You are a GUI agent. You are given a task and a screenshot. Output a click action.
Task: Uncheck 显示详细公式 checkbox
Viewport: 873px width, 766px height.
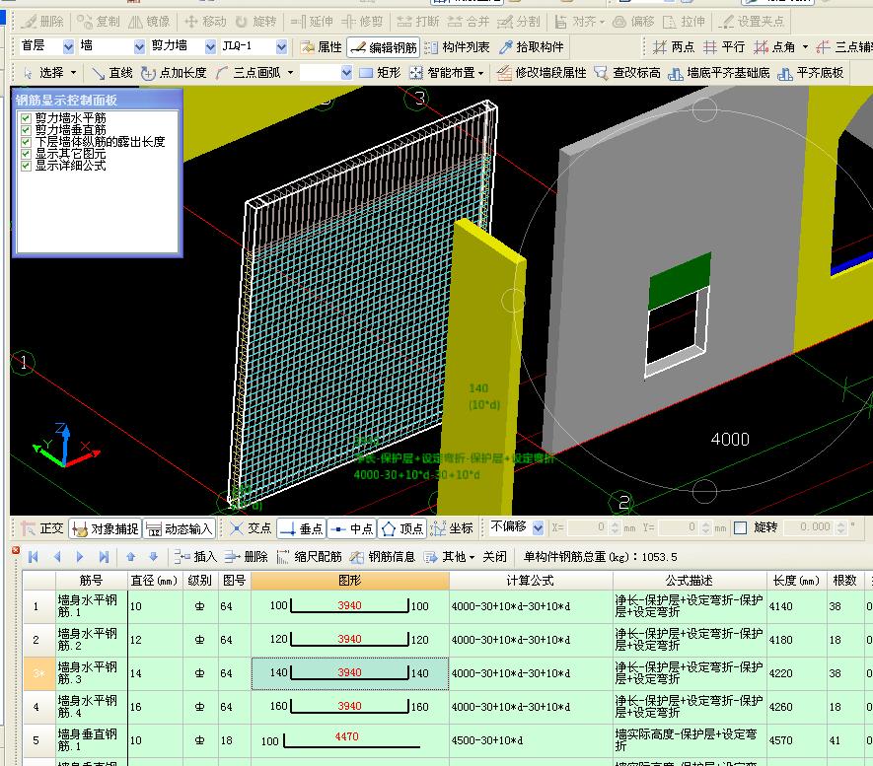point(26,166)
